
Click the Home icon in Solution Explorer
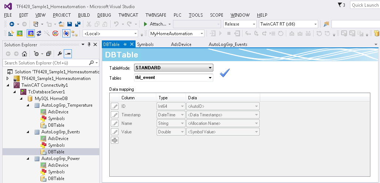24,54
